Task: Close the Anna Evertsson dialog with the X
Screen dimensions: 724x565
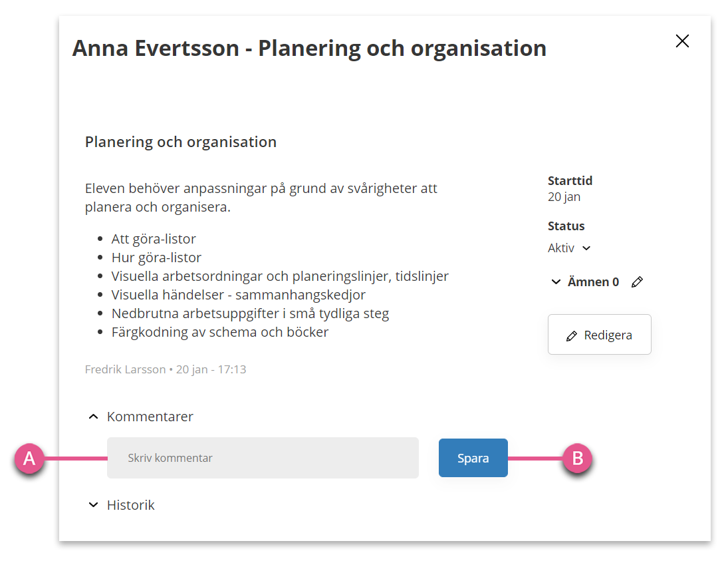Action: coord(682,41)
